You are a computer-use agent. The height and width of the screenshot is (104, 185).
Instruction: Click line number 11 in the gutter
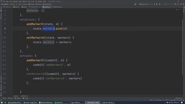pyautogui.click(x=4, y=42)
